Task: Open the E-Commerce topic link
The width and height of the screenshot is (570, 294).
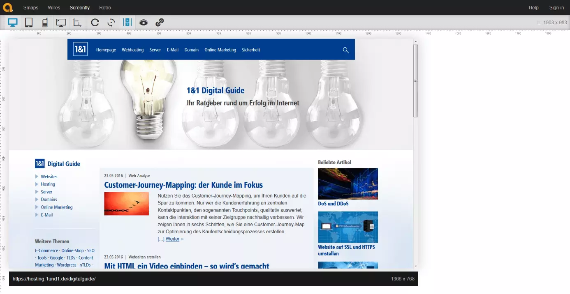Action: click(46, 250)
